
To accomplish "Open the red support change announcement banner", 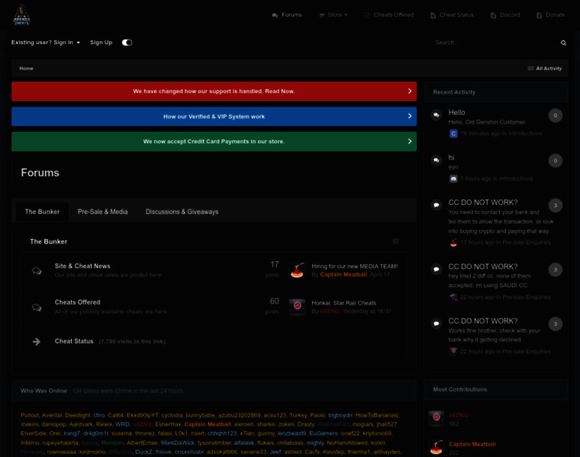I will tap(214, 91).
